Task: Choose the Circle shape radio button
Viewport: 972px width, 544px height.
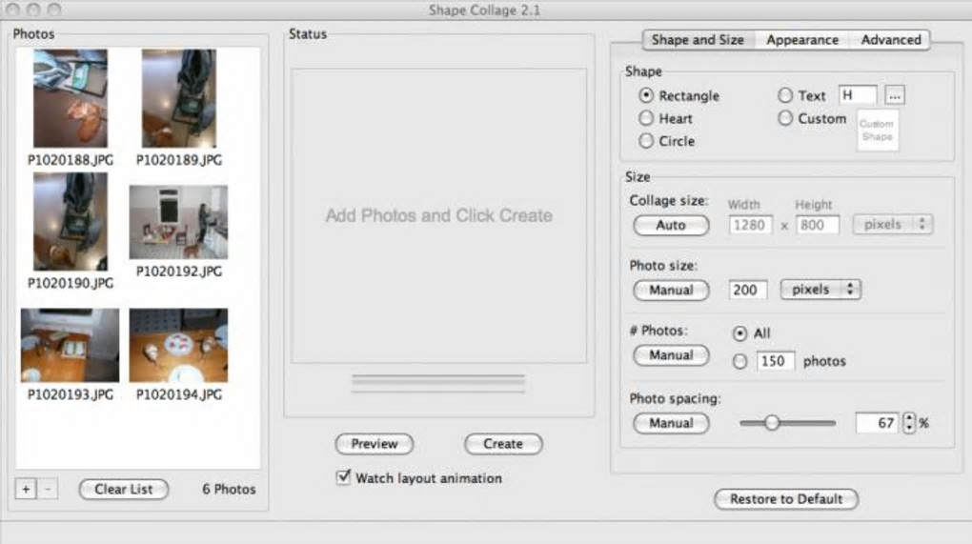Action: click(x=647, y=141)
